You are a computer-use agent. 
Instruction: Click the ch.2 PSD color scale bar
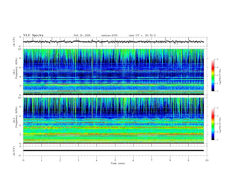[213, 124]
